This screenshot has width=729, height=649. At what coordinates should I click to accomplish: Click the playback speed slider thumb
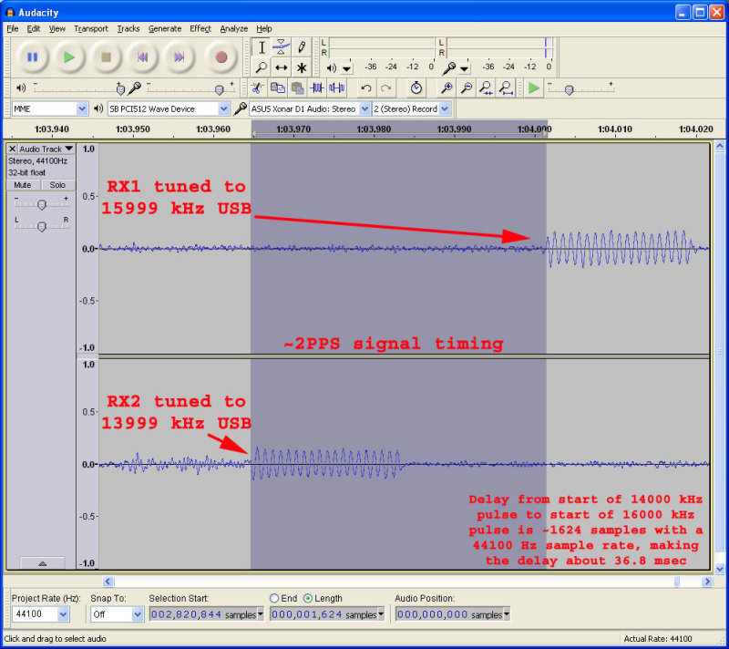pyautogui.click(x=569, y=89)
